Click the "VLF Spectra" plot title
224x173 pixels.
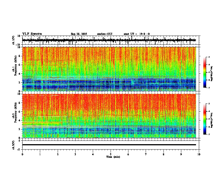[32, 34]
